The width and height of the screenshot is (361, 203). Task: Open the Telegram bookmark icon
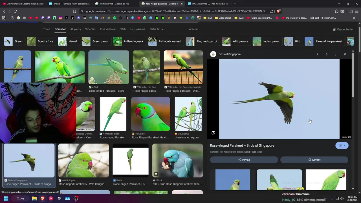[x=151, y=18]
